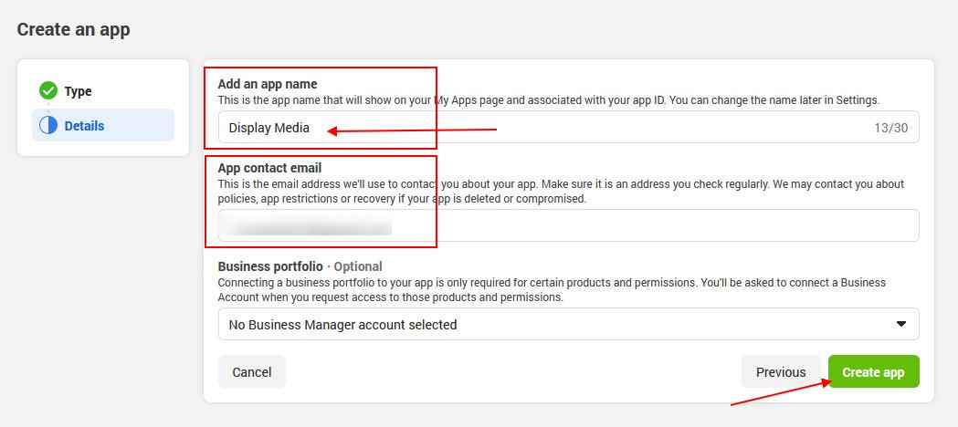
Task: Click the Optional text next to Business portfolio
Action: point(357,266)
